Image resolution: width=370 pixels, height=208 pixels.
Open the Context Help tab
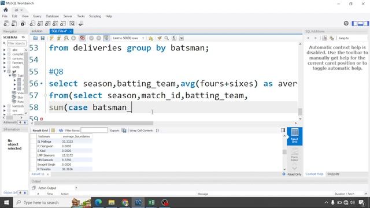tap(314, 174)
